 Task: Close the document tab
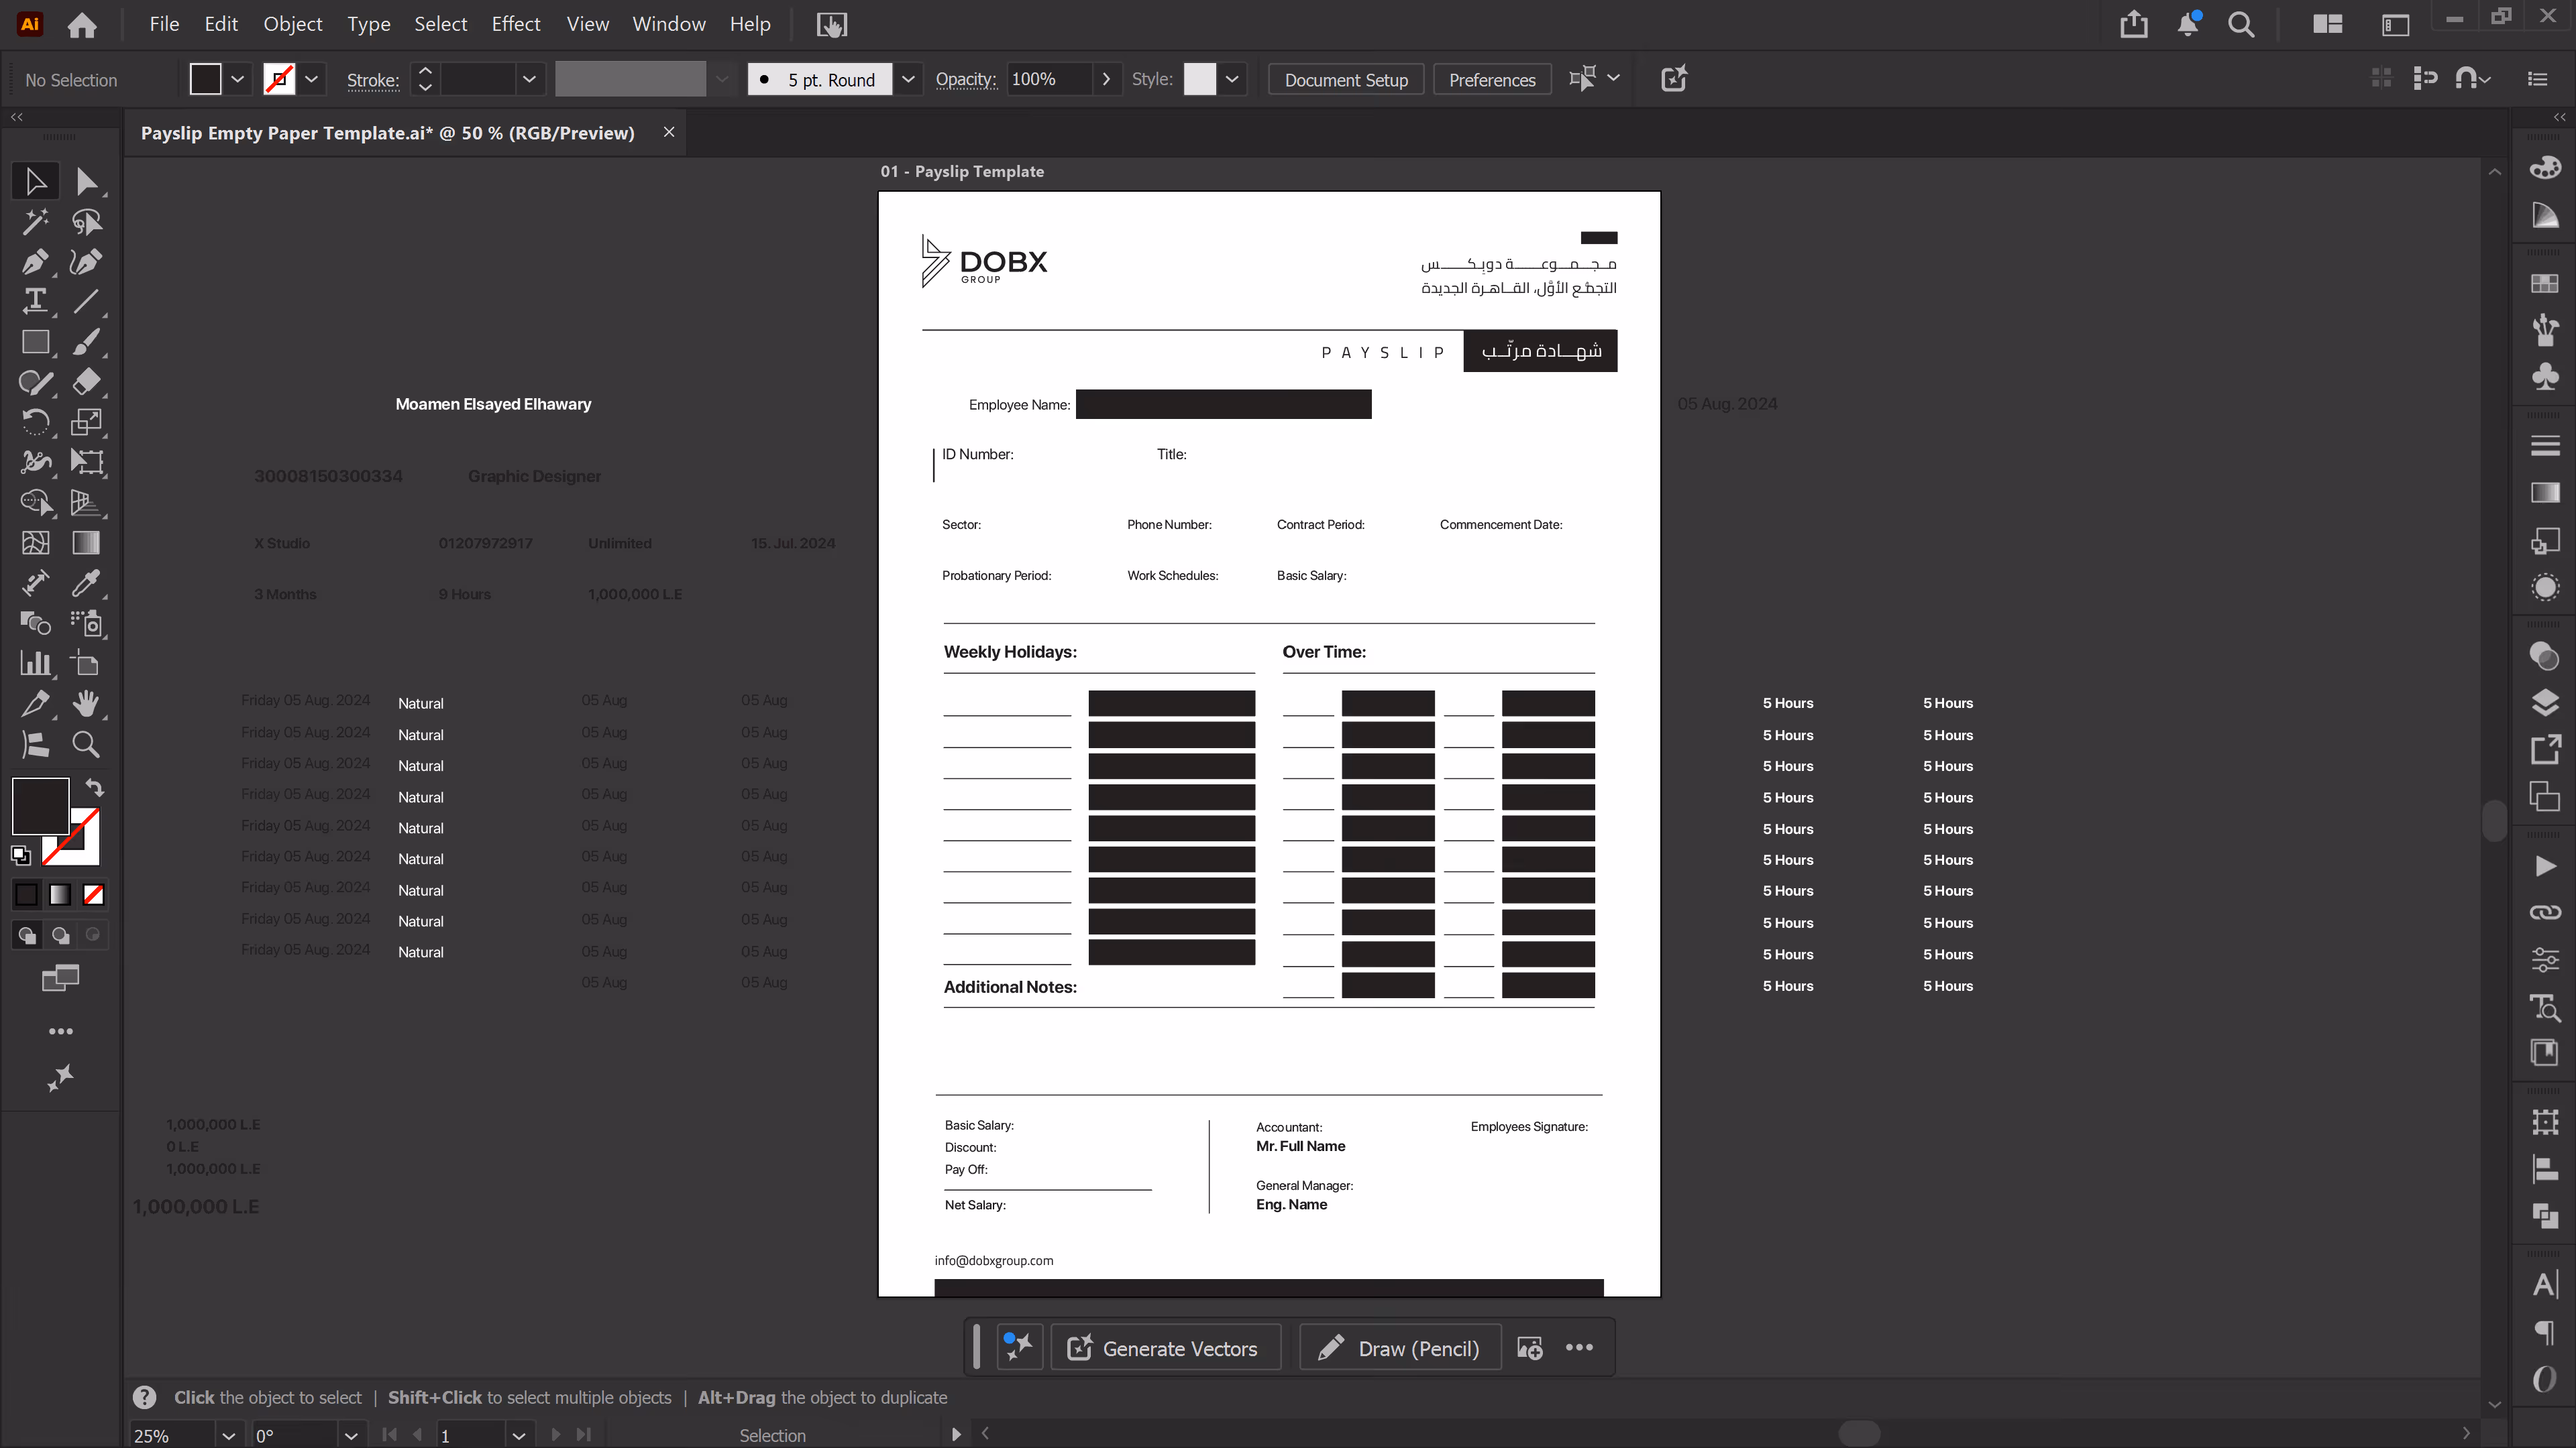pyautogui.click(x=669, y=132)
